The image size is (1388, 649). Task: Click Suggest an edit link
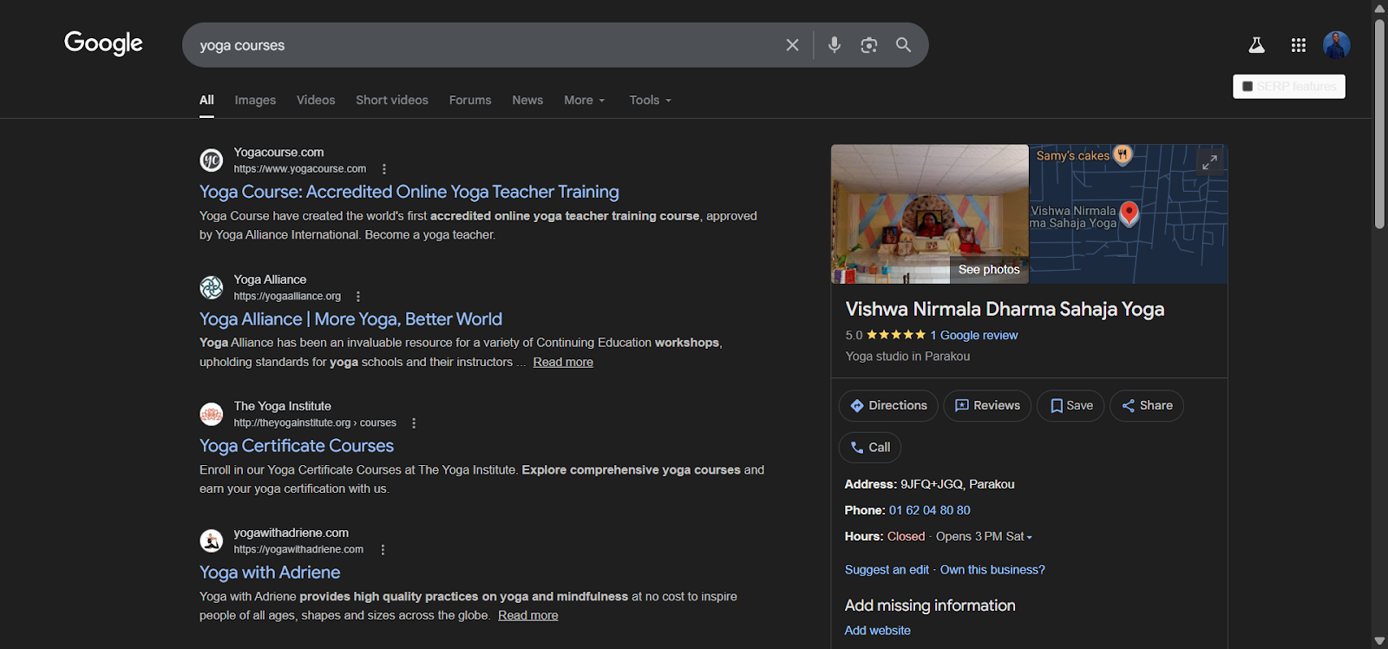click(x=887, y=570)
